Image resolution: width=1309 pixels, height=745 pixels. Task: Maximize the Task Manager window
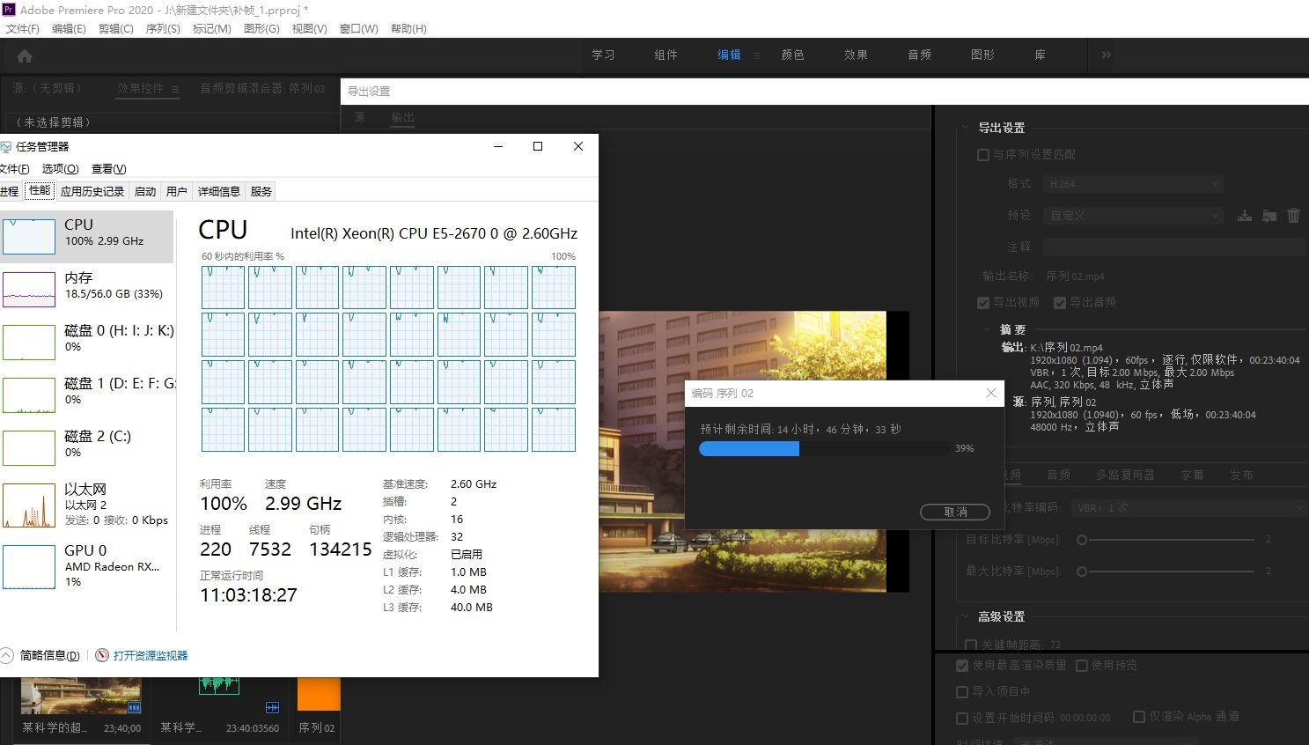coord(538,146)
